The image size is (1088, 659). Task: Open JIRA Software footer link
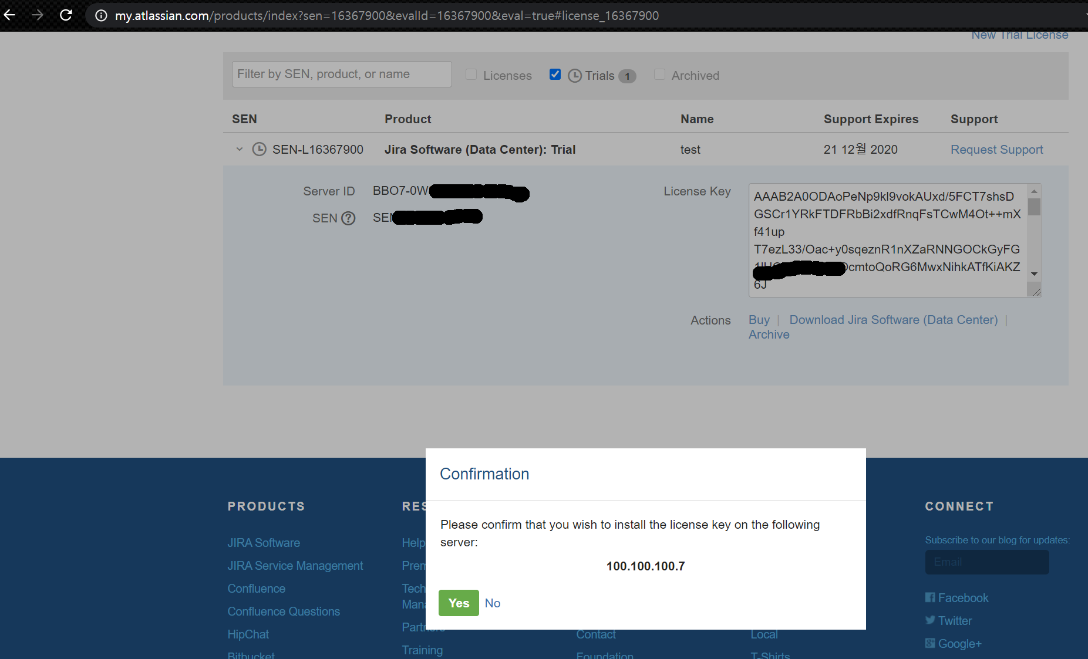coord(264,543)
